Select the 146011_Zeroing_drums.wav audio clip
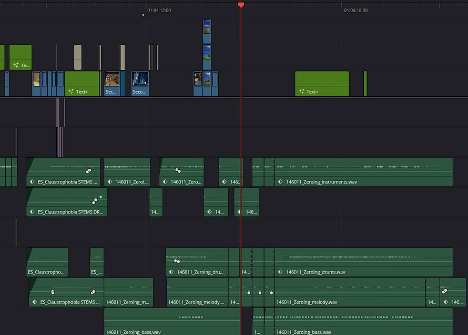This screenshot has height=335, width=468. (363, 262)
